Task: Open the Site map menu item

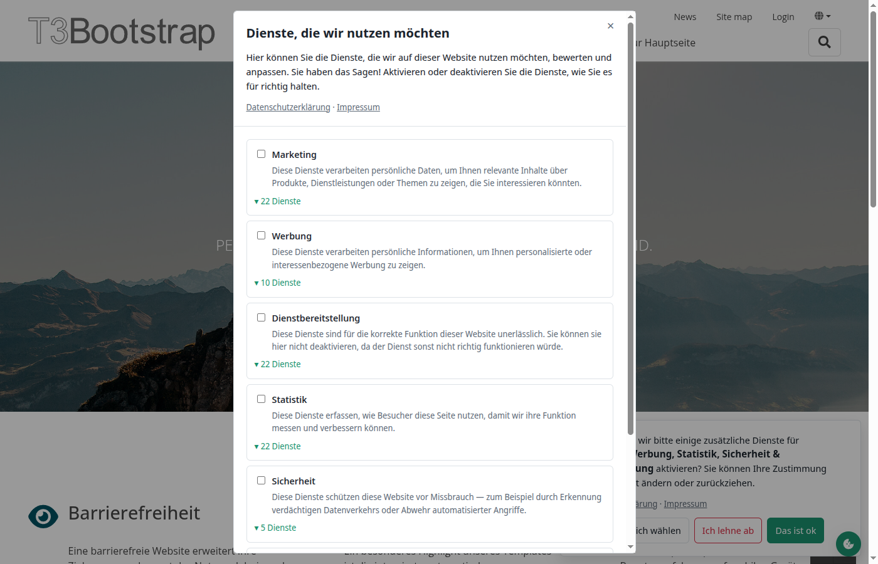Action: coord(734,17)
